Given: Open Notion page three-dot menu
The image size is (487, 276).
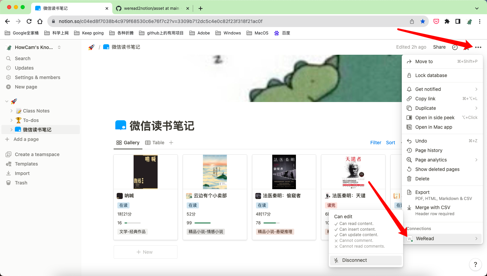Looking at the screenshot, I should 478,47.
